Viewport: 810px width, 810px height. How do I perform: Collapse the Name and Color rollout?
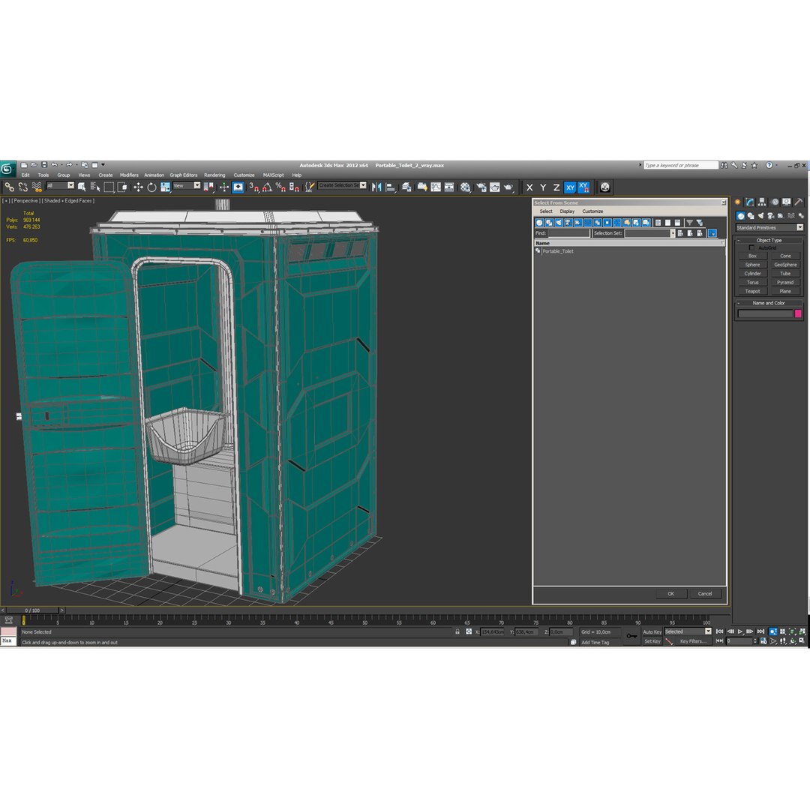[769, 303]
